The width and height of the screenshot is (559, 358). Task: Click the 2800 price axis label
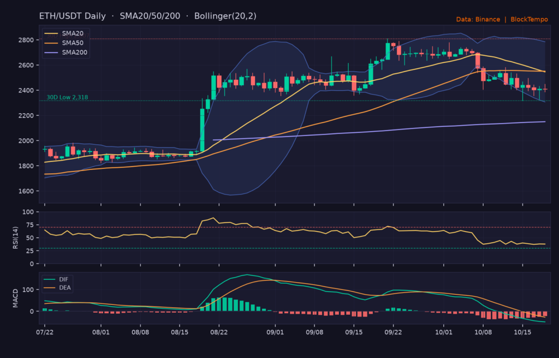pos(26,40)
